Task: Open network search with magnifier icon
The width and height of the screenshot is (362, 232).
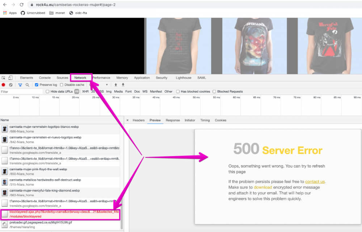Action: [28, 85]
